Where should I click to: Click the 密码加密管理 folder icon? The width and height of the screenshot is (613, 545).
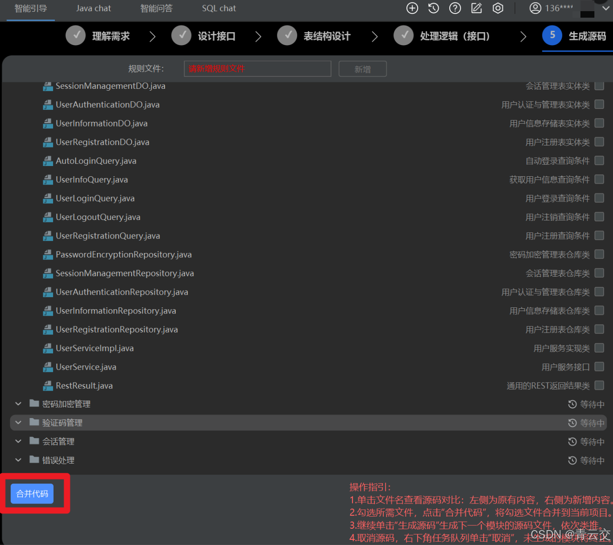point(34,403)
